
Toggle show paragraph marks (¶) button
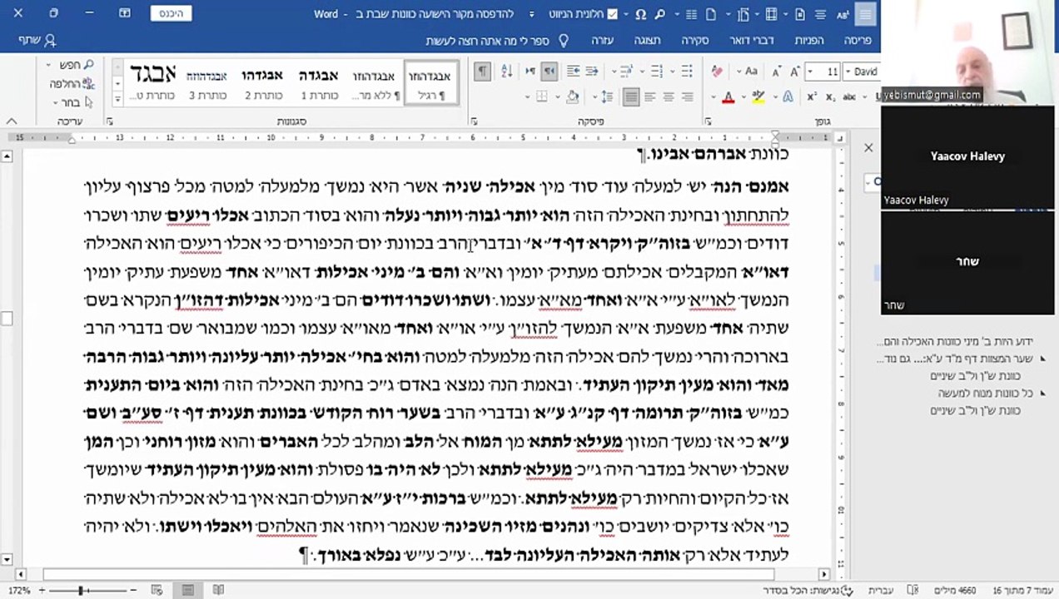pyautogui.click(x=482, y=72)
